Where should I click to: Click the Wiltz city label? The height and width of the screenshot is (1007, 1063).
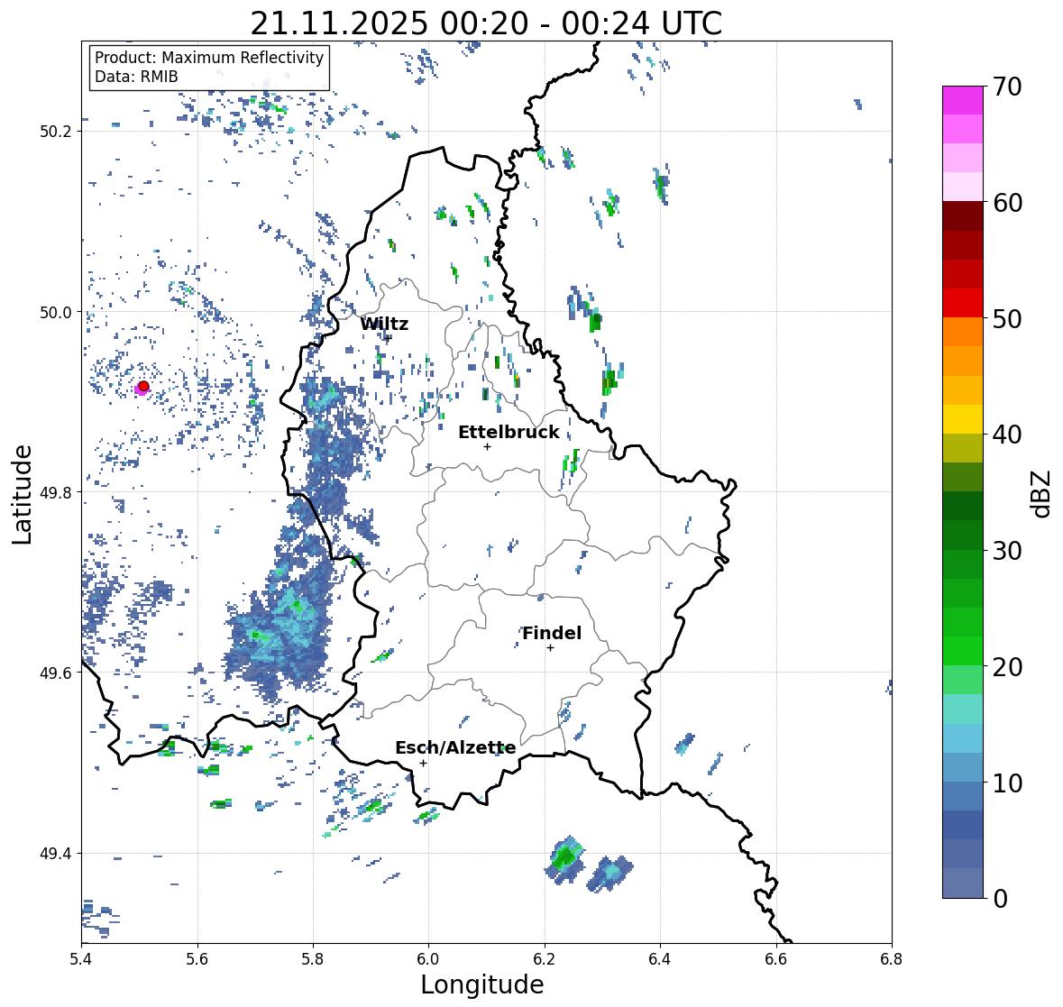point(384,324)
